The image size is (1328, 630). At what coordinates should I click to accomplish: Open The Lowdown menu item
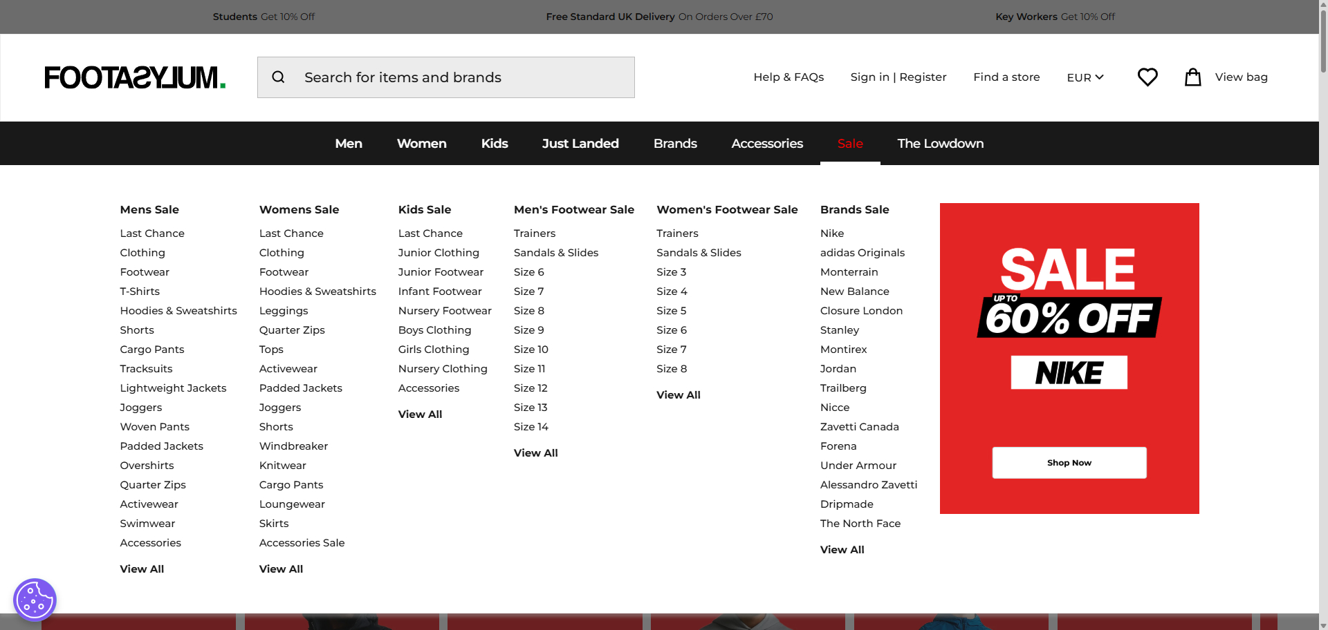pyautogui.click(x=940, y=144)
